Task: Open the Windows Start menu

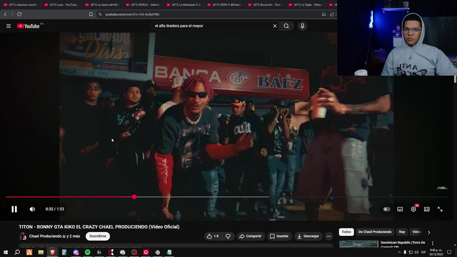Action: click(x=5, y=252)
